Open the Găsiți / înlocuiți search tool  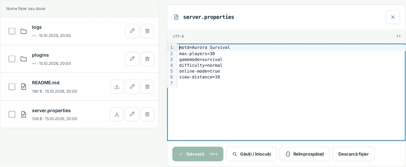pyautogui.click(x=251, y=154)
